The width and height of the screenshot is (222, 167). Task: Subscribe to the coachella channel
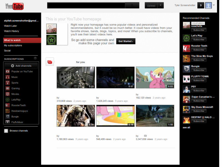pos(199,30)
